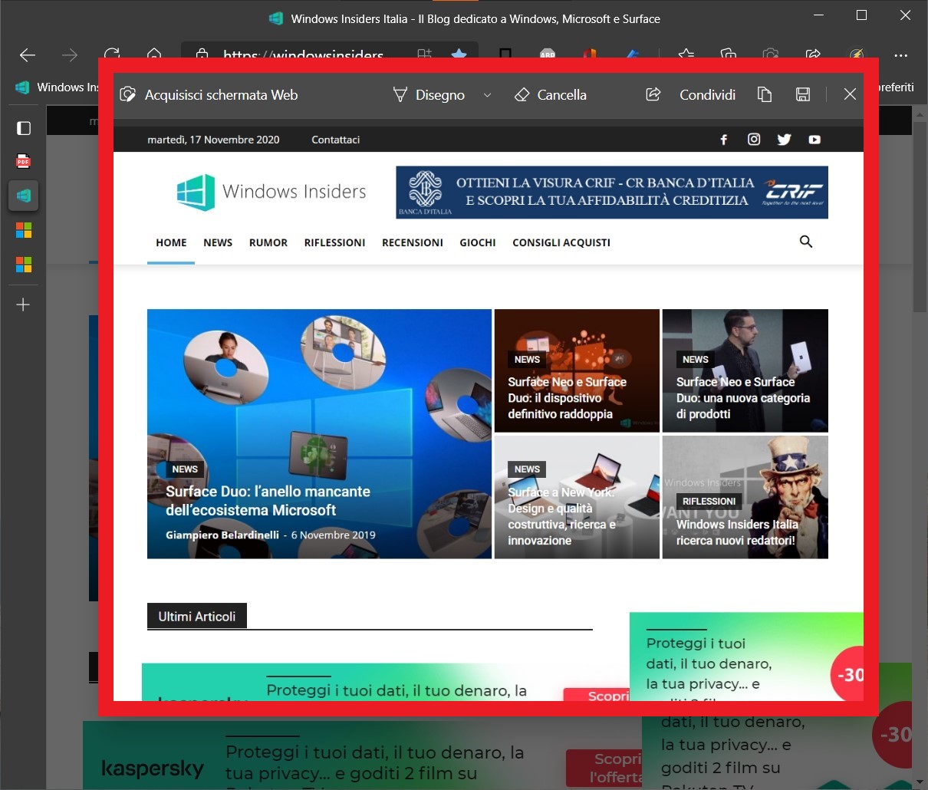Select the Windows Insiders vertical tab

pyautogui.click(x=24, y=196)
